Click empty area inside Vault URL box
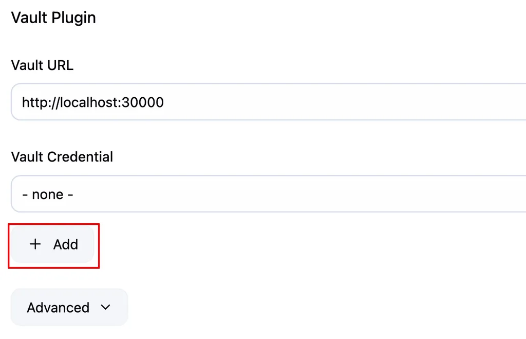Screen dimensions: 526x339 (x=335, y=102)
